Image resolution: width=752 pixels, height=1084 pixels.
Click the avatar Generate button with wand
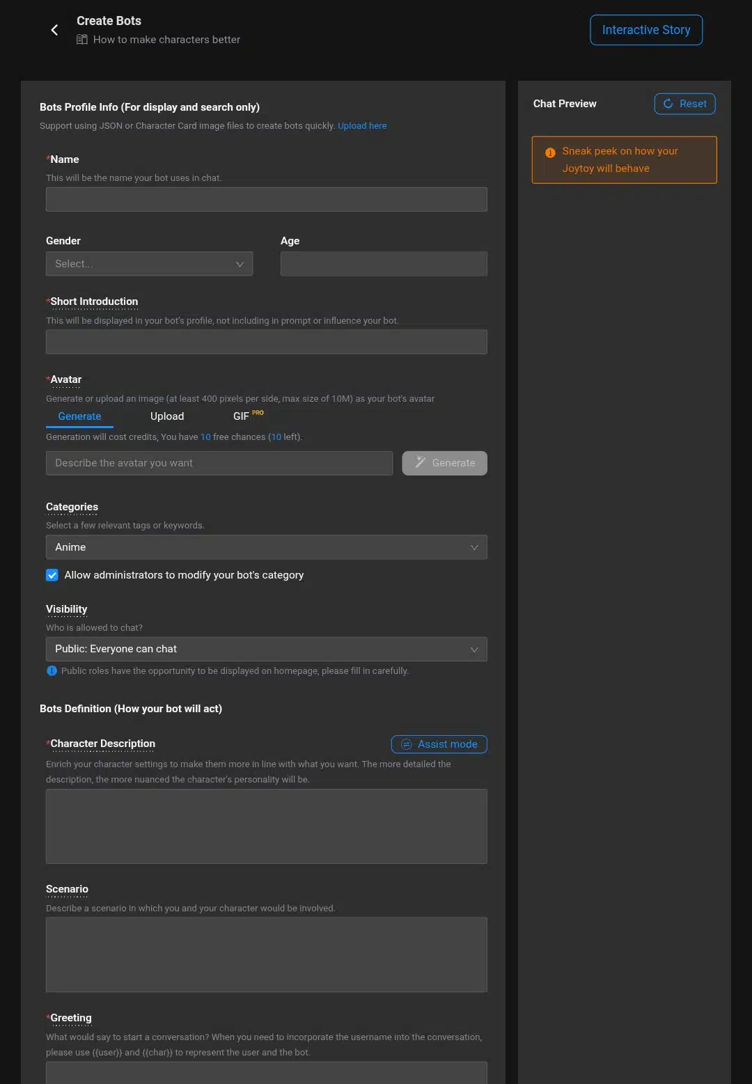[x=444, y=463]
